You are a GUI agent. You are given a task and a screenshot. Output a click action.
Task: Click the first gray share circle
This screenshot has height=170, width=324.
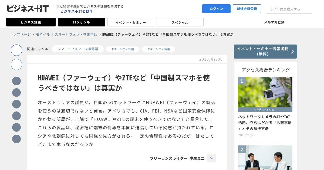tap(16, 81)
